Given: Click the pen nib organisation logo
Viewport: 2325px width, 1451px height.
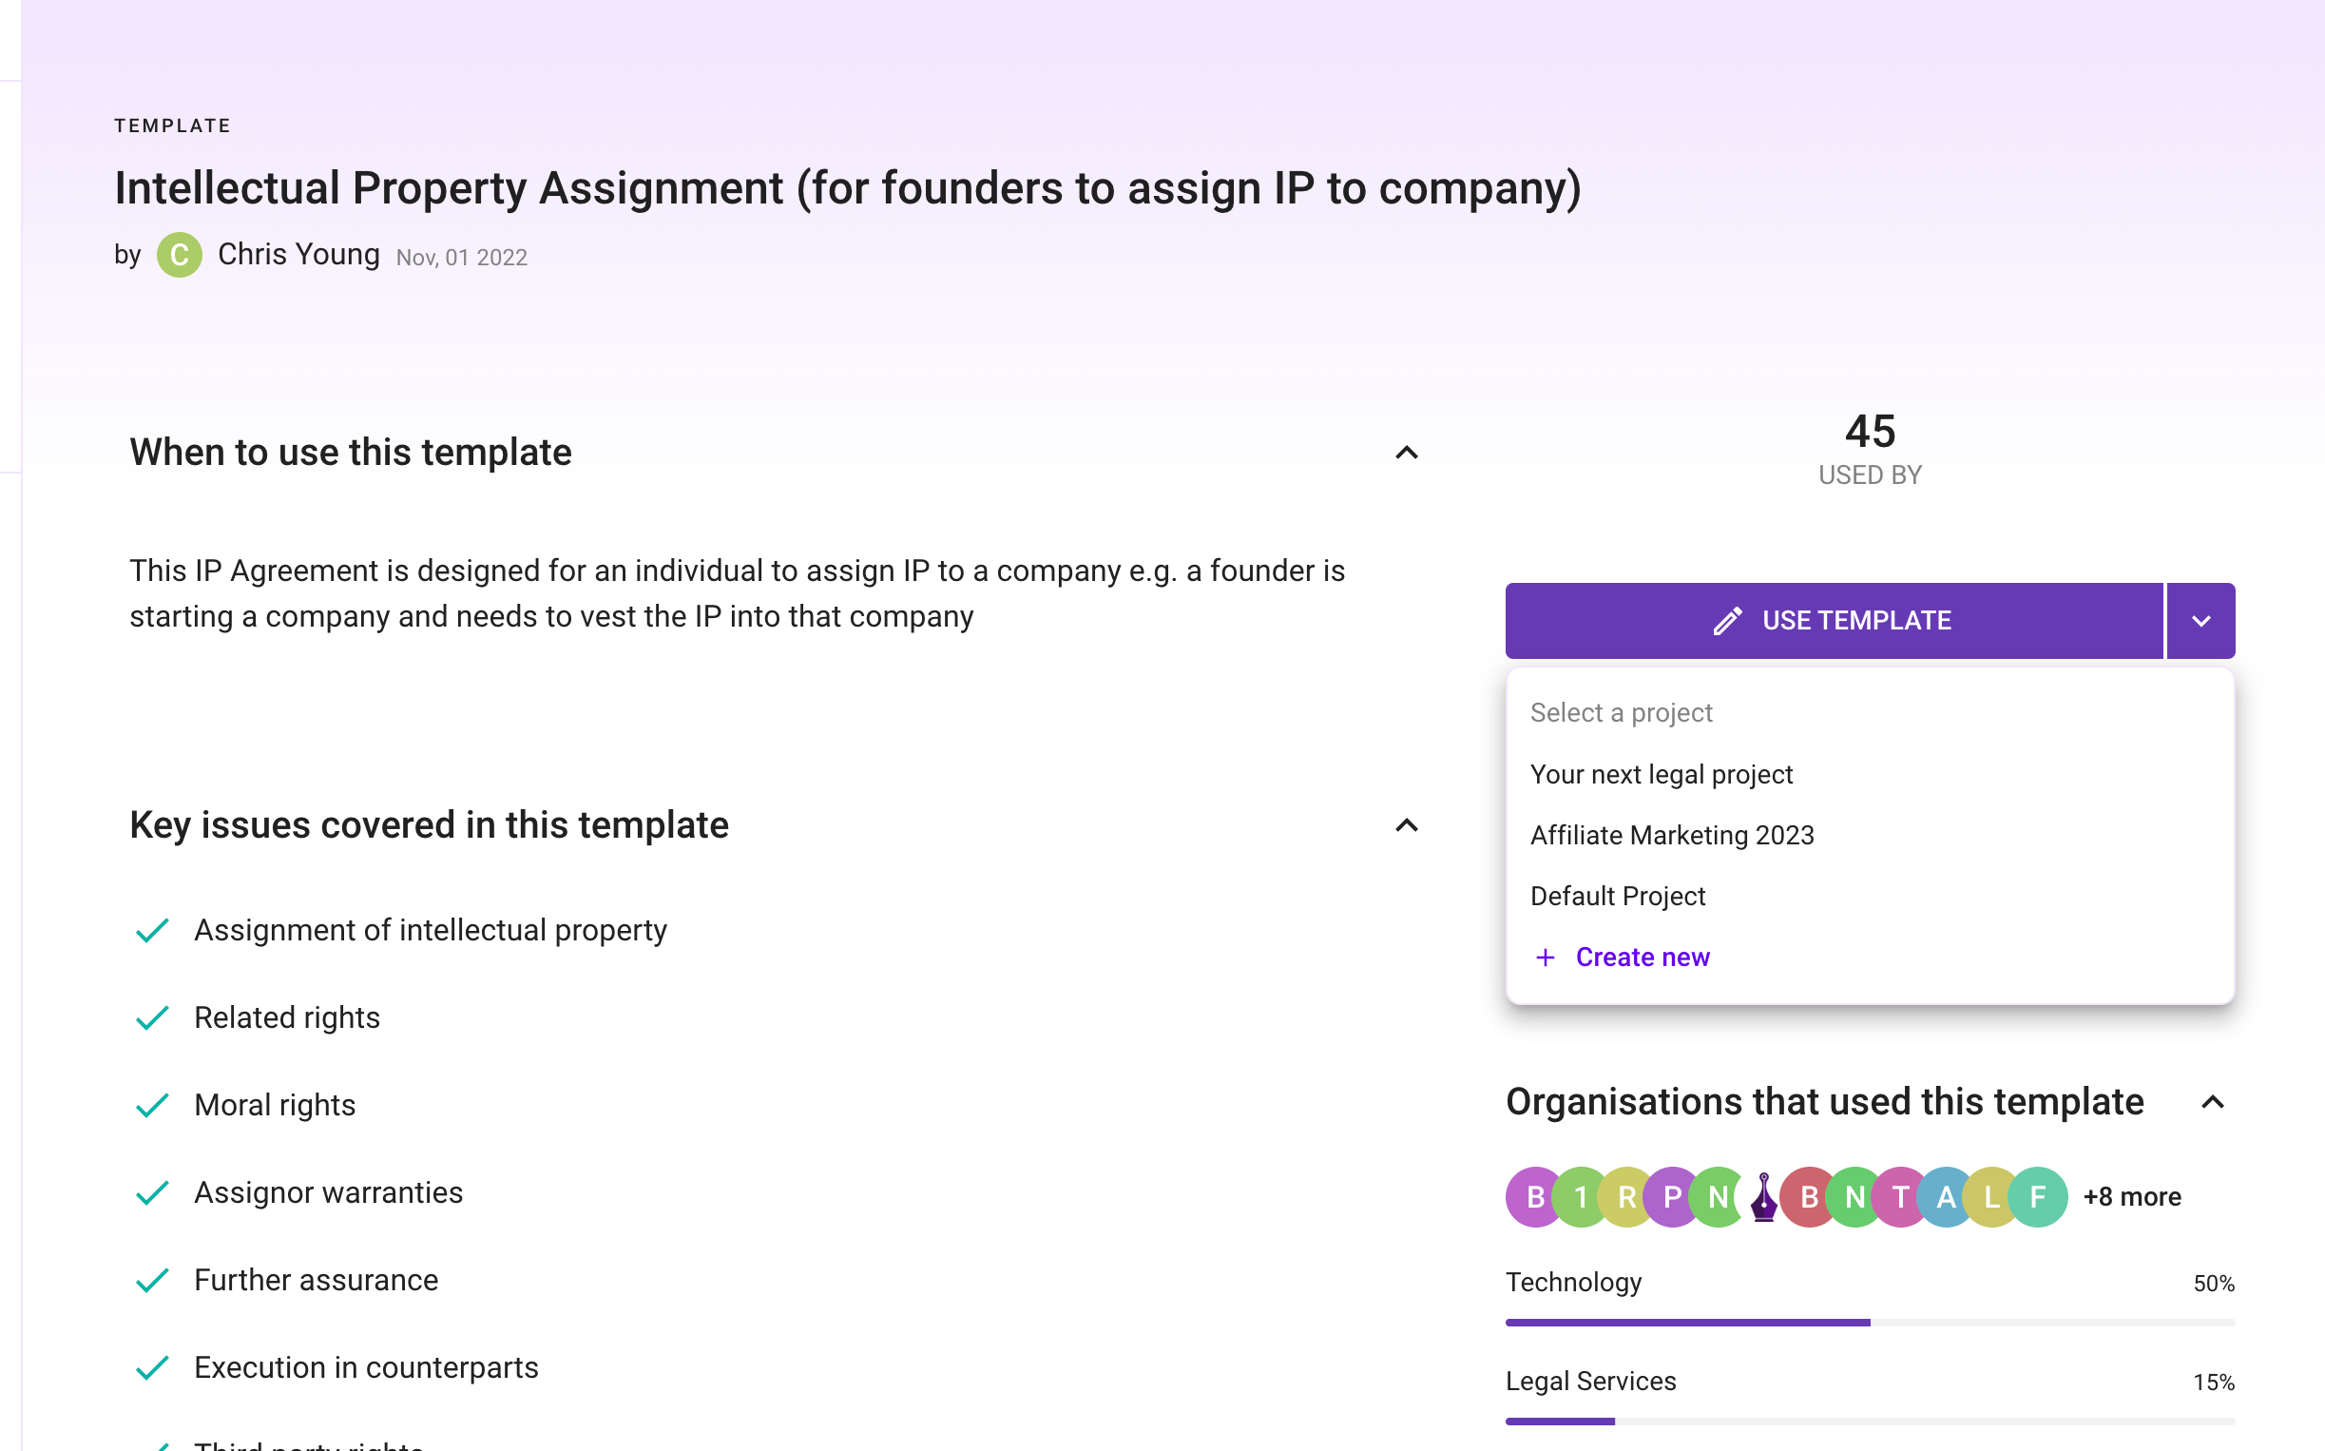Looking at the screenshot, I should (x=1763, y=1197).
